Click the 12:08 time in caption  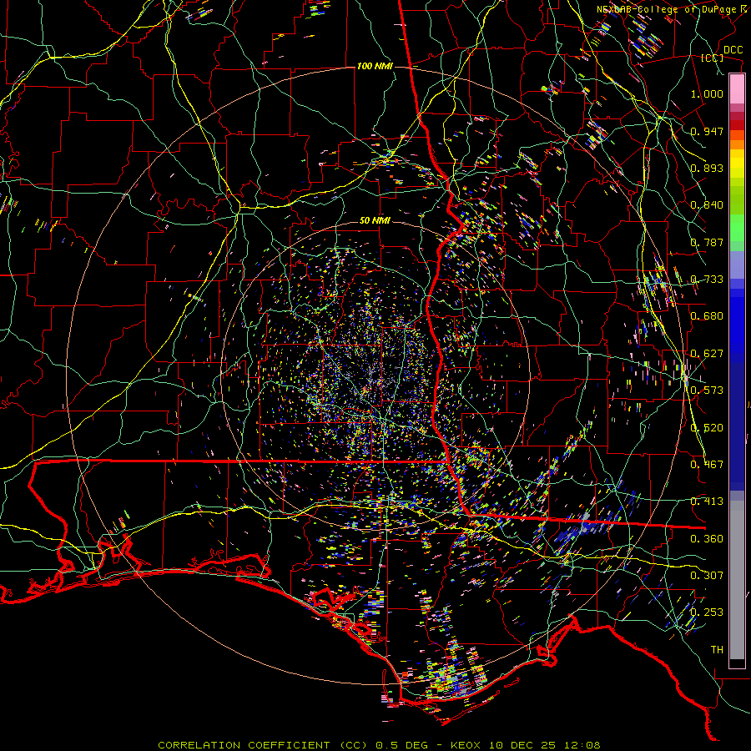coord(582,745)
